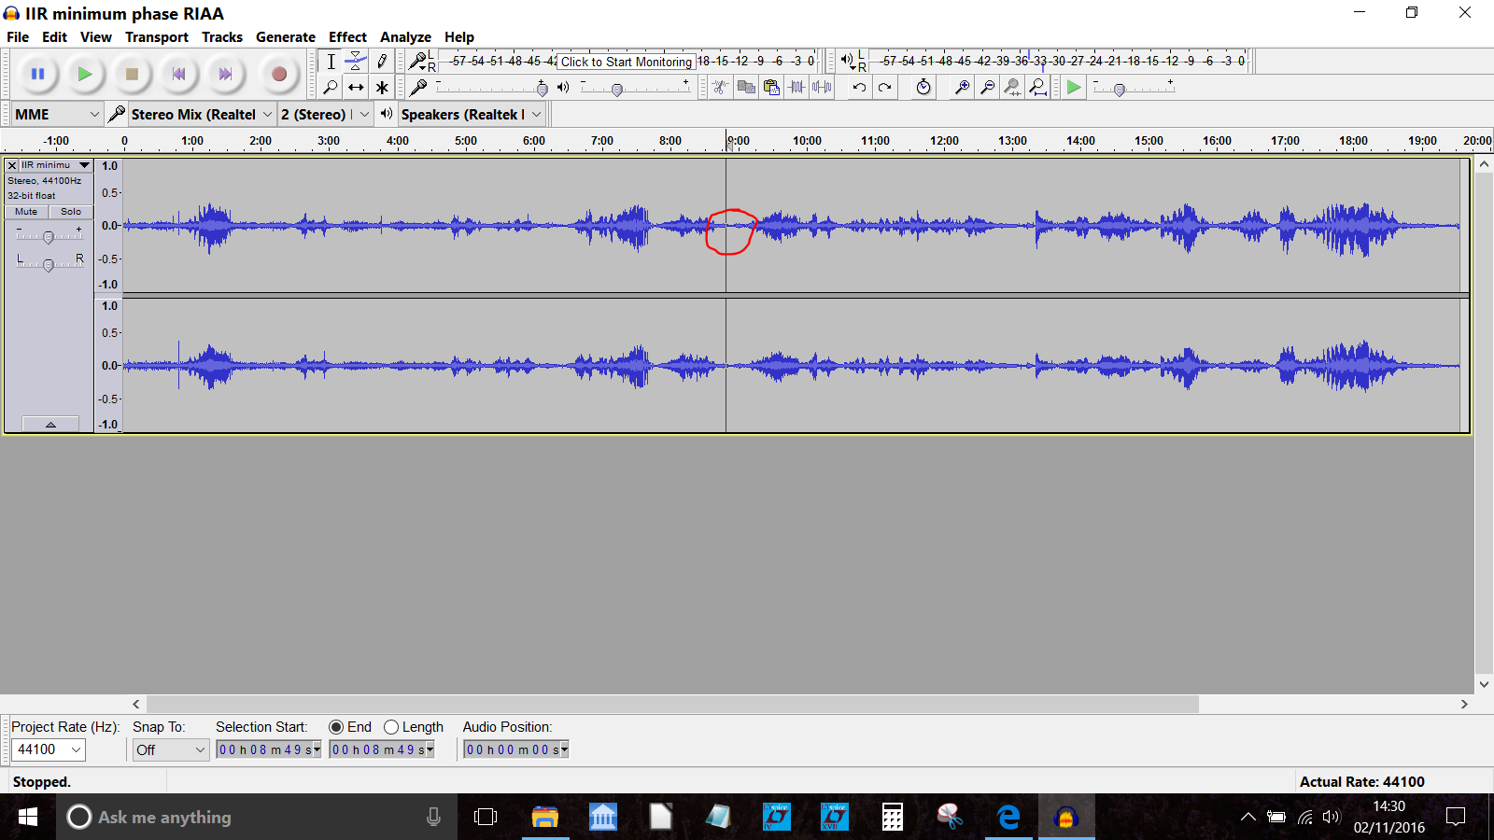Image resolution: width=1494 pixels, height=840 pixels.
Task: Click the playback meter speaker icon
Action: pyautogui.click(x=846, y=61)
